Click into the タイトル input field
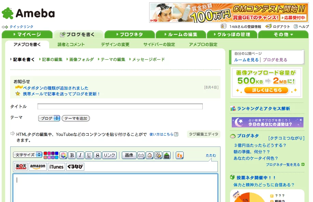Image resolution: width=313 pixels, height=202 pixels. 120,107
